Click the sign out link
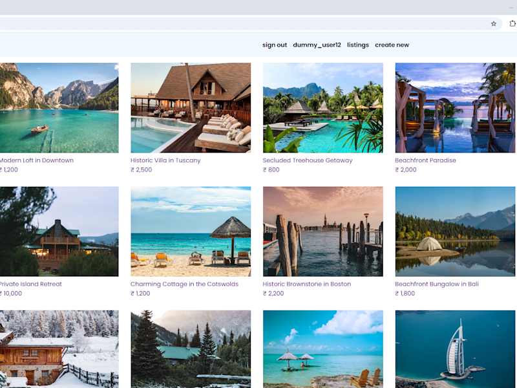Screen dimensions: 517x388 point(275,45)
